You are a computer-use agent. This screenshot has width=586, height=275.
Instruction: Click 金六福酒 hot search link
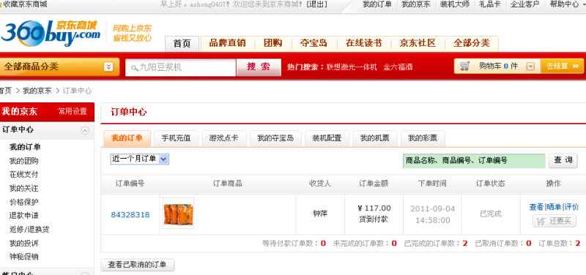398,67
